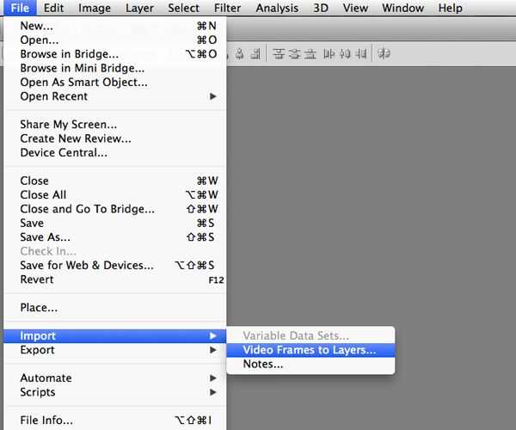Click the Save menu entry

coord(115,223)
